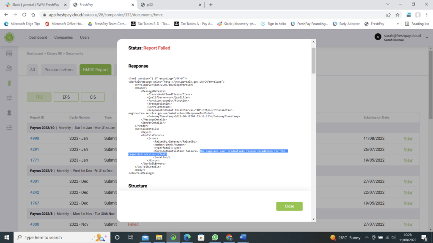Open Windows Start menu
Image resolution: width=433 pixels, height=243 pixels.
pyautogui.click(x=7, y=237)
